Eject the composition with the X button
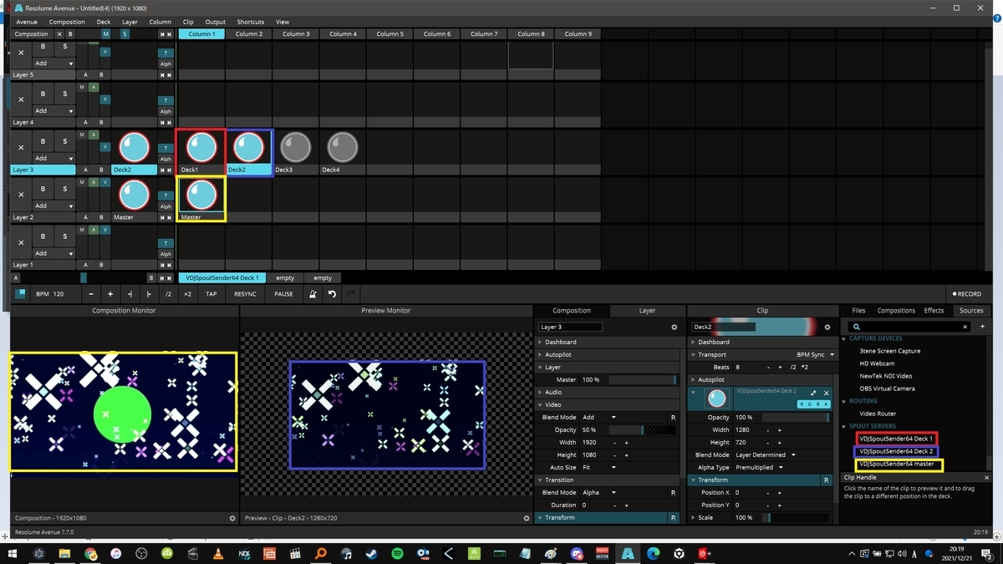 point(59,34)
